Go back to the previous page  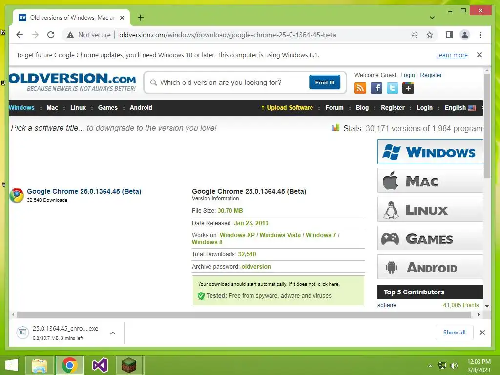coord(20,35)
